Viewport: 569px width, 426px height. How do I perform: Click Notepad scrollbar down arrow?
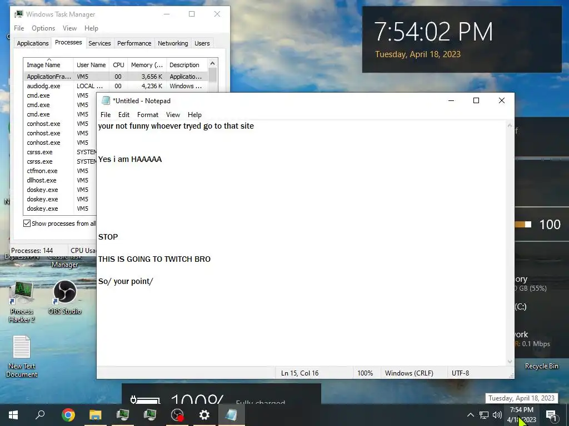tap(510, 362)
